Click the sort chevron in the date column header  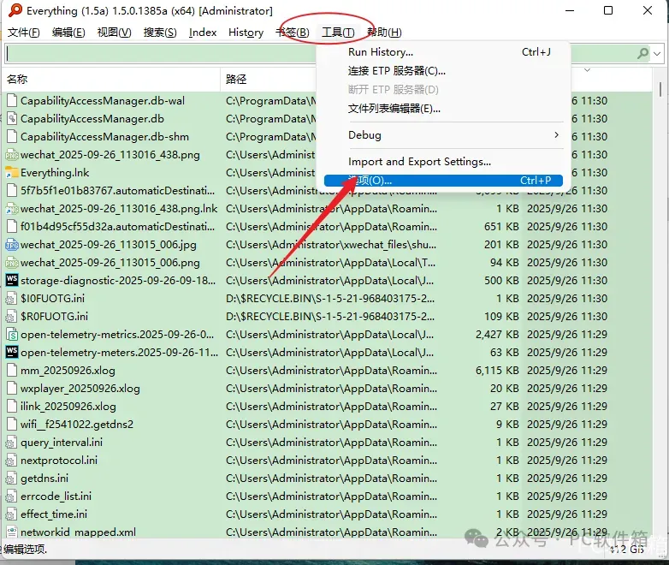click(587, 70)
